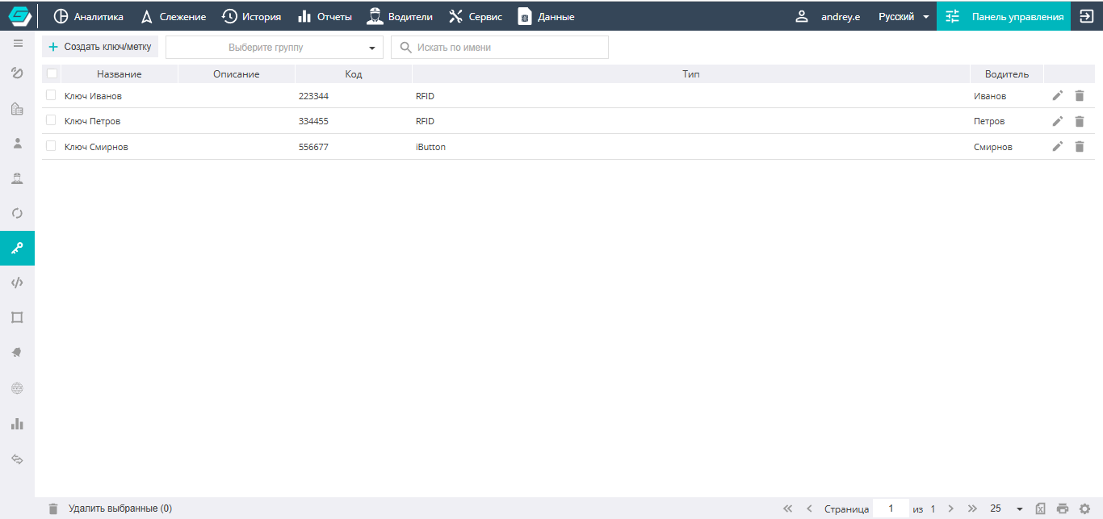The width and height of the screenshot is (1103, 519).
Task: Open the building icon section in sidebar
Action: pos(17,108)
